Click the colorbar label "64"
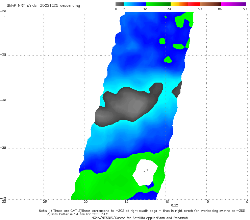Viewport: 250px width, 220px height. [x=220, y=9]
